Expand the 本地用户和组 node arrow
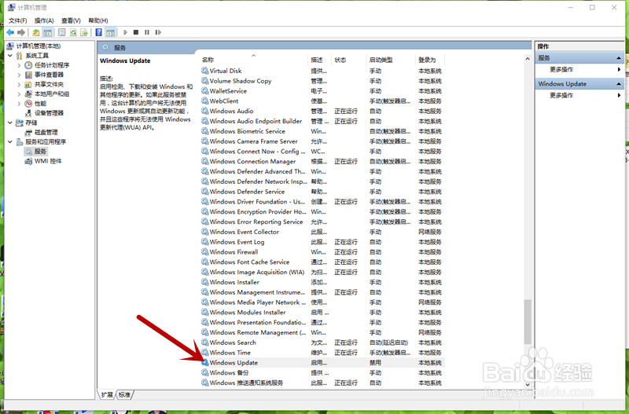The image size is (629, 414). coord(19,93)
